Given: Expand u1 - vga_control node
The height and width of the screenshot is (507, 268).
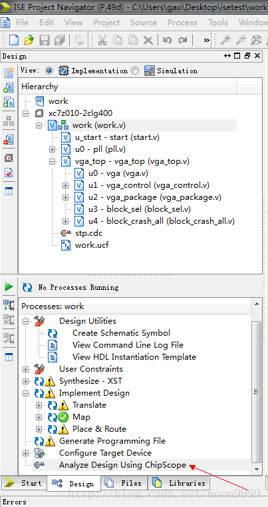Looking at the screenshot, I should (66, 186).
